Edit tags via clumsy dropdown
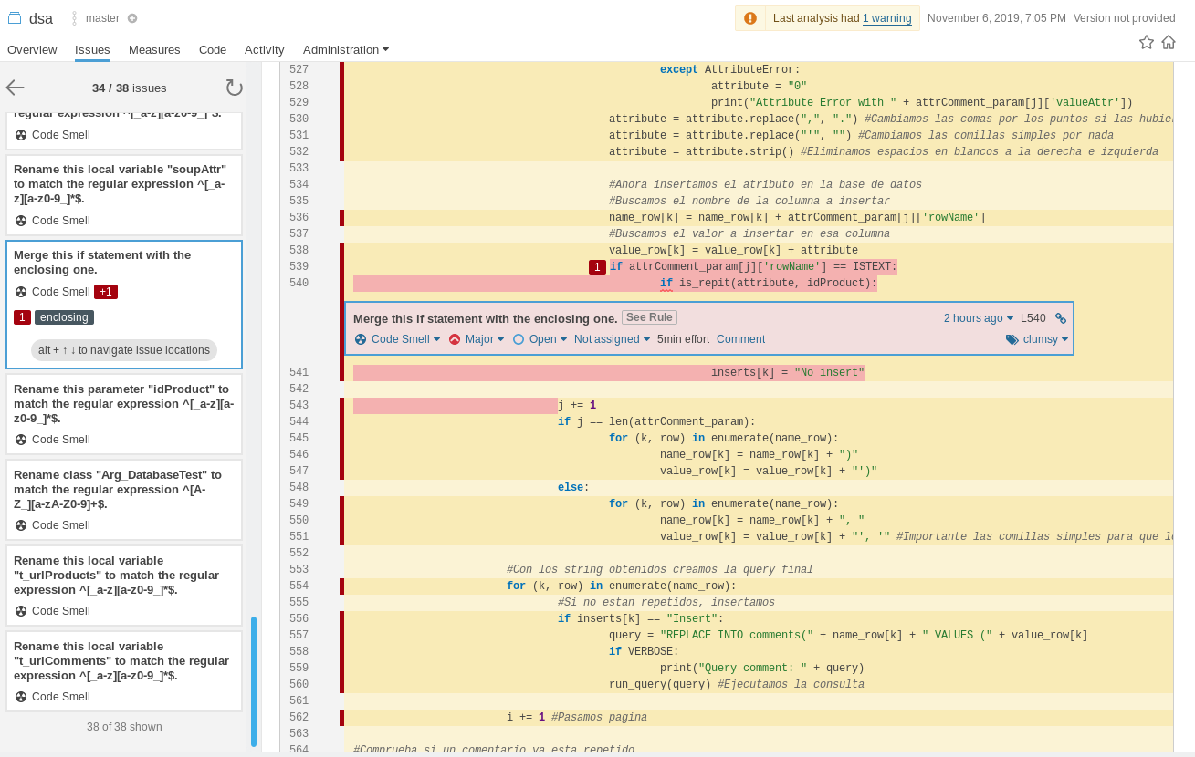The width and height of the screenshot is (1195, 757). coord(1045,339)
